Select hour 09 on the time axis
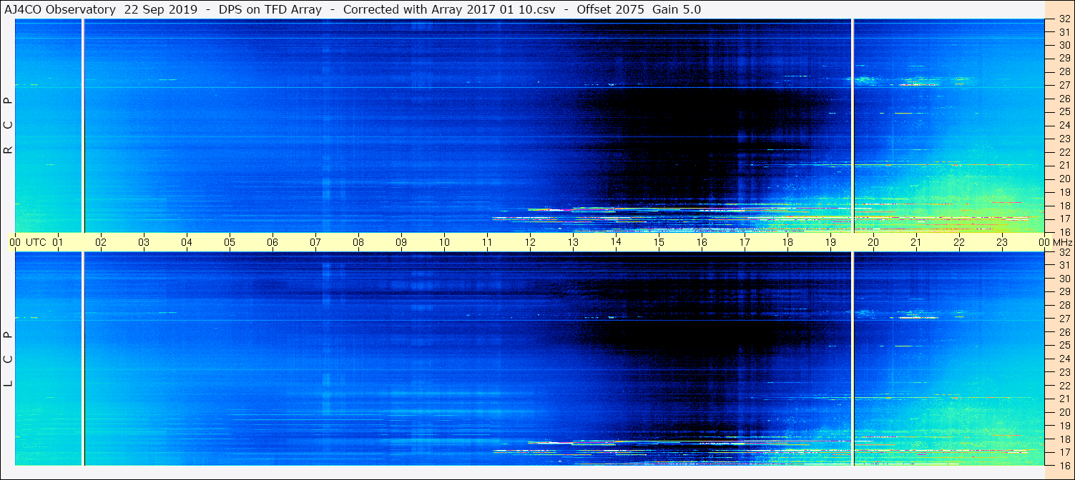The height and width of the screenshot is (480, 1075). tap(401, 242)
